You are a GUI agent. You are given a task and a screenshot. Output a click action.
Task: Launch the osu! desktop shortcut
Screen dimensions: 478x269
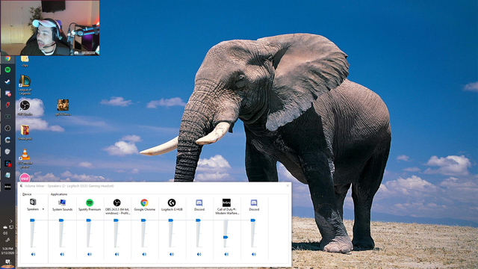tap(25, 178)
